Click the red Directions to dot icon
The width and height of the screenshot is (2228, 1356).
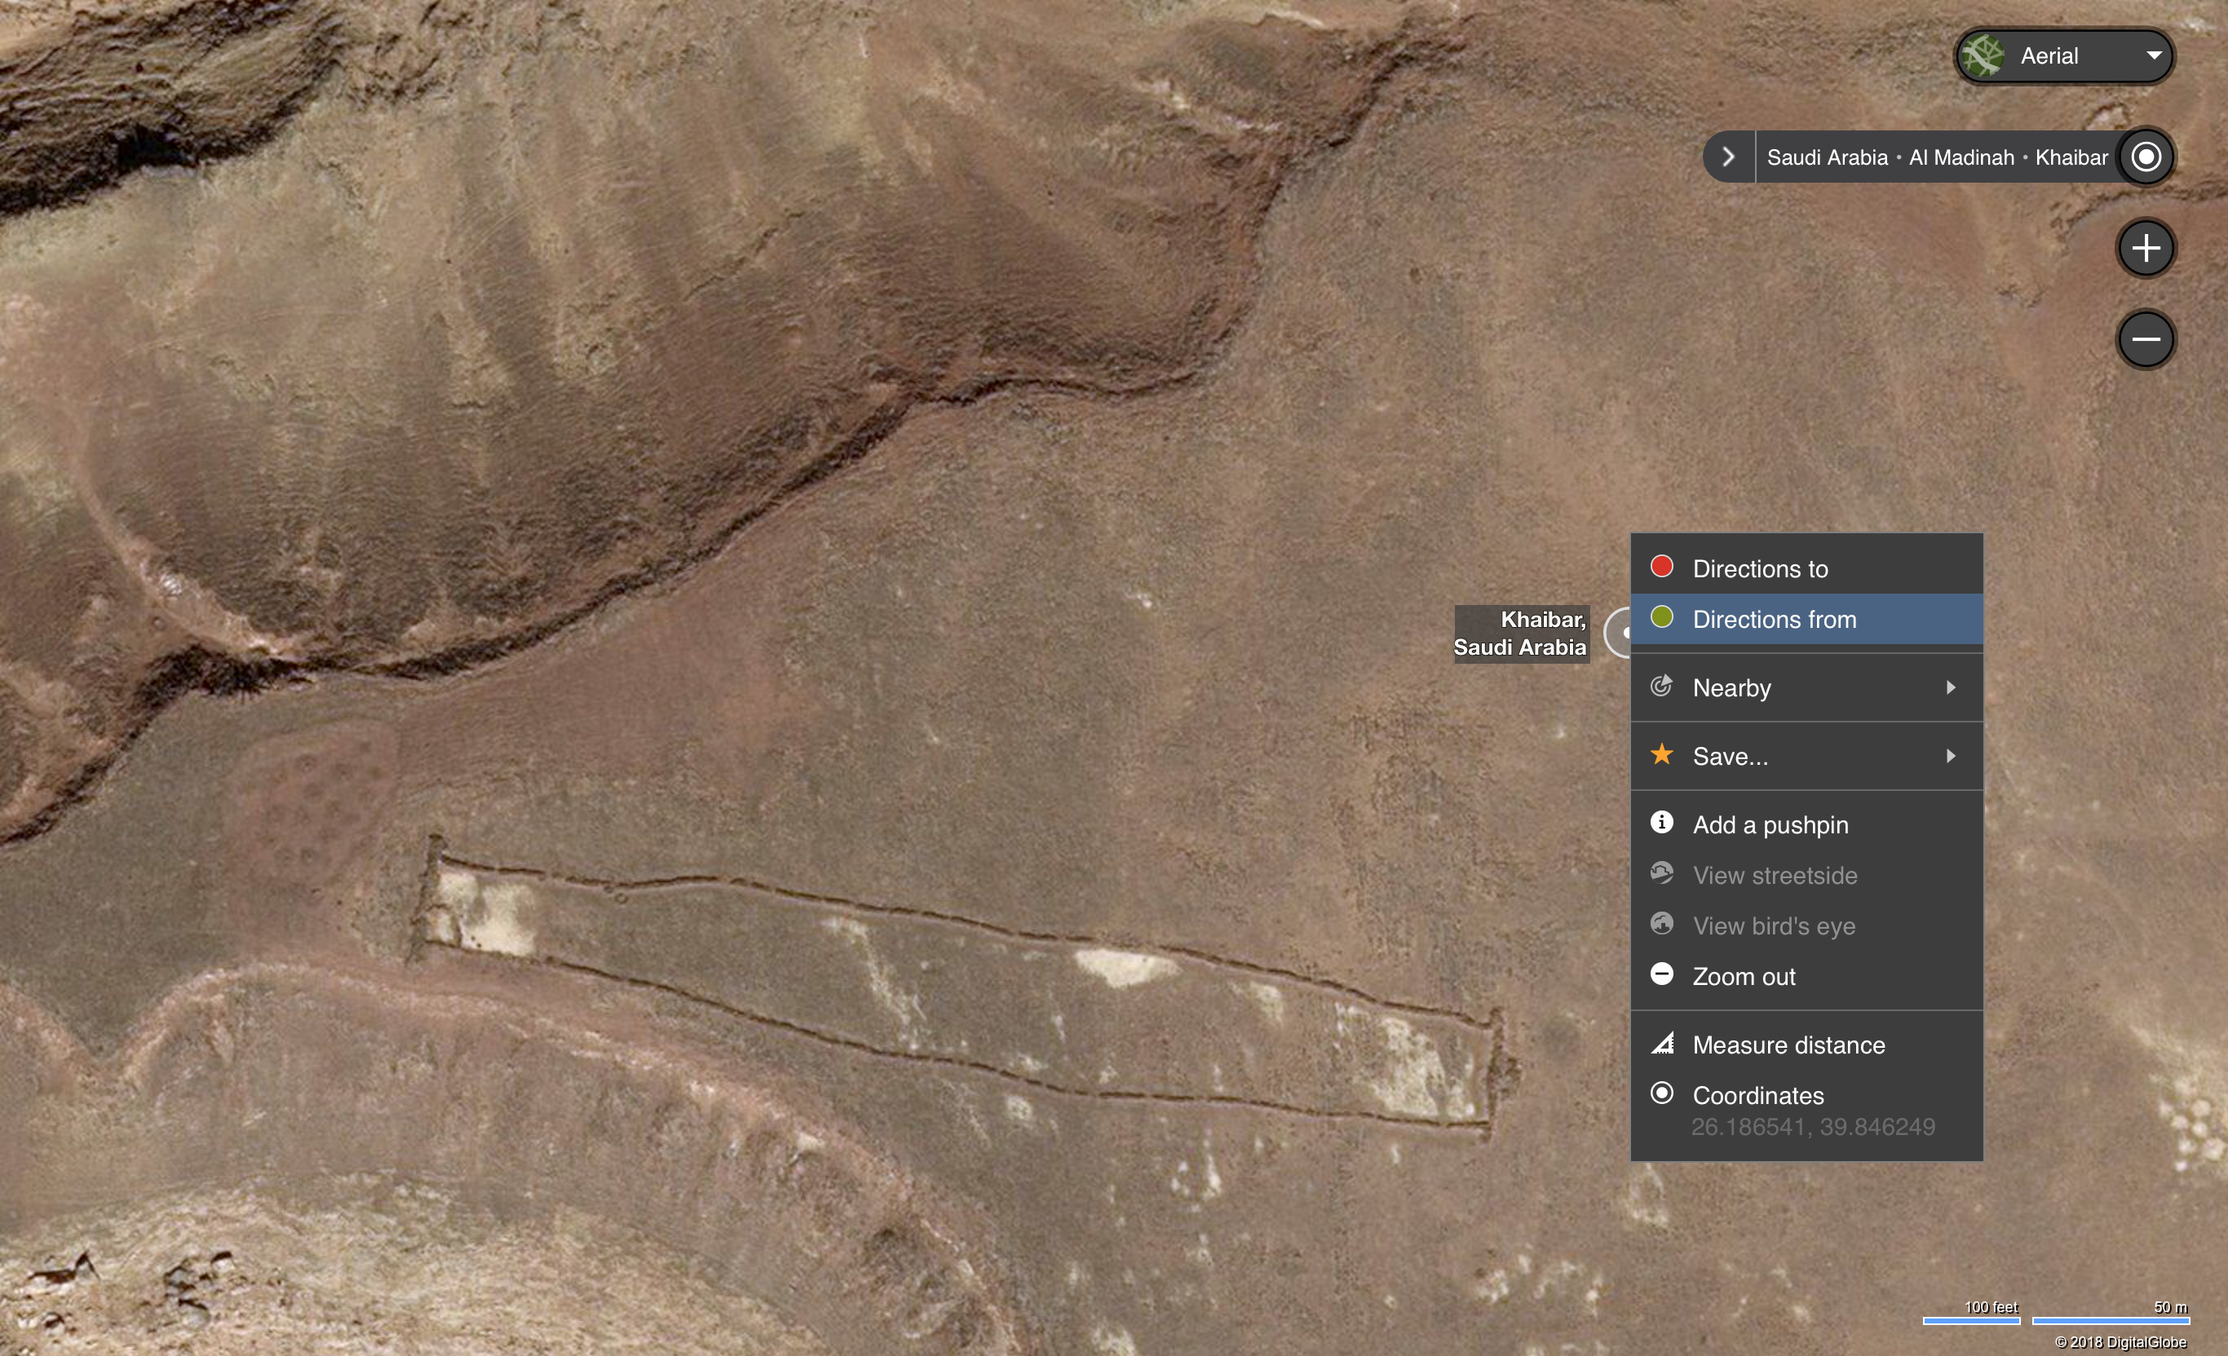tap(1661, 566)
